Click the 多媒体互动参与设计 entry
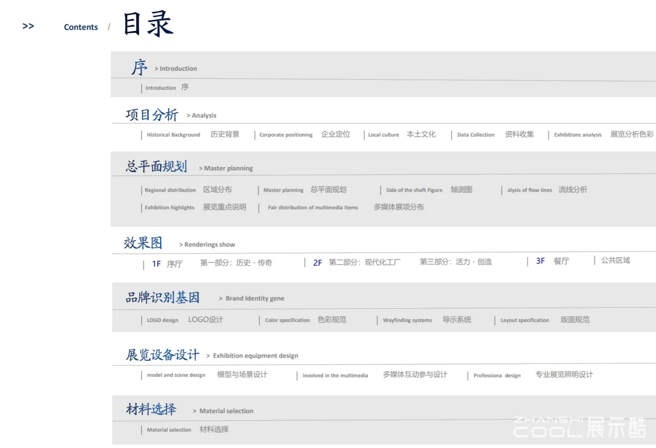This screenshot has width=656, height=448. coord(415,374)
